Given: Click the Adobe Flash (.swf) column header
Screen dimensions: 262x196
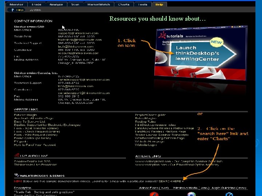Looking at the screenshot, I should coord(154,188).
